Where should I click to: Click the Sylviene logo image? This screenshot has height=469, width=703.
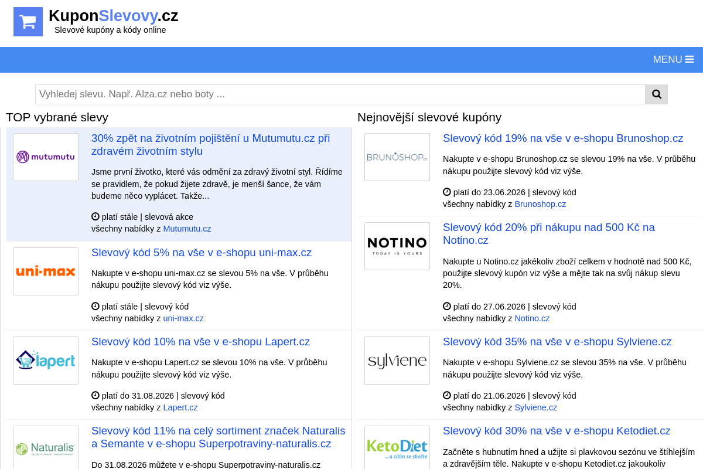pyautogui.click(x=397, y=361)
